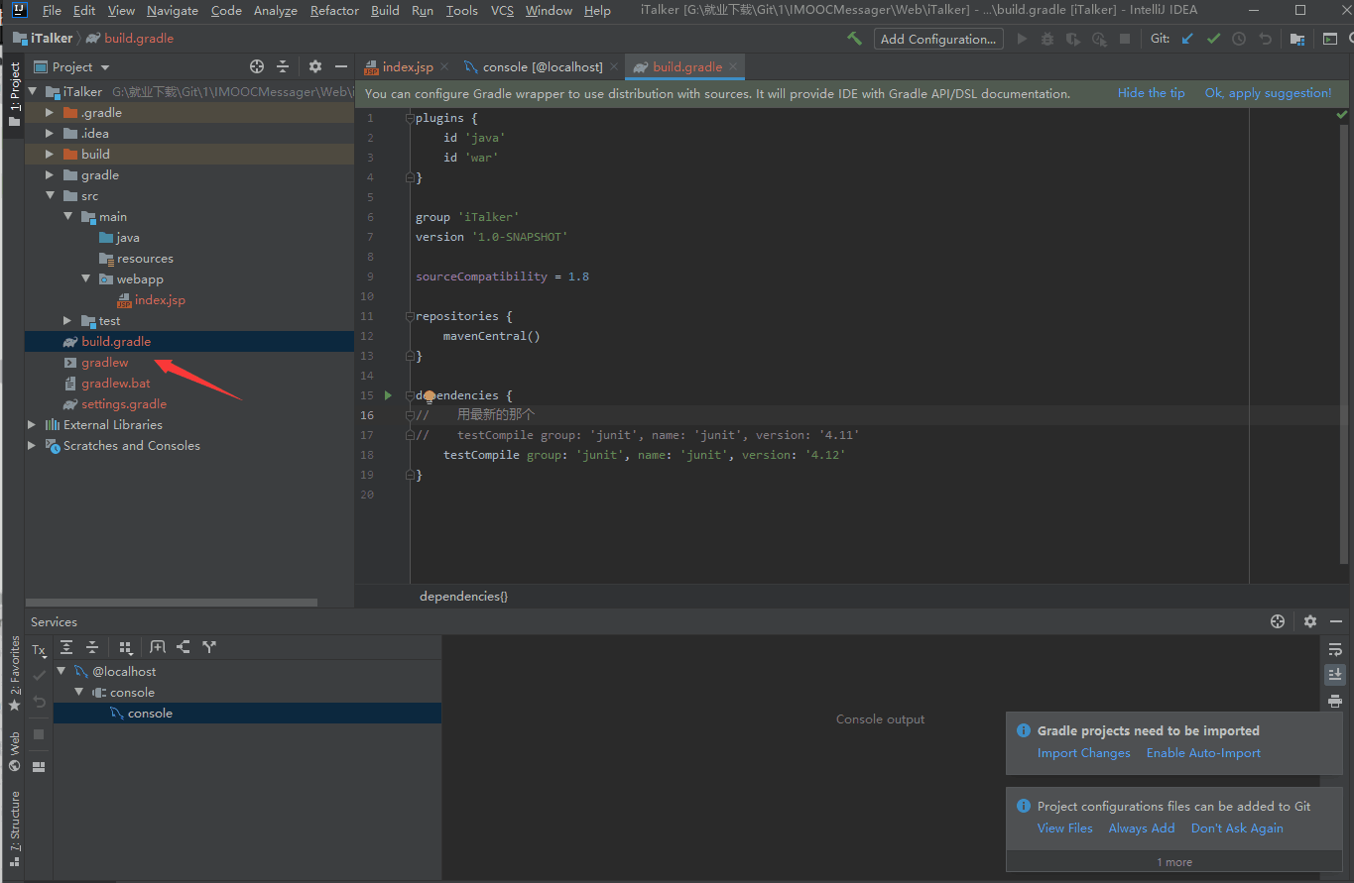This screenshot has height=883, width=1354.
Task: Click the Project panel horizontal scrollbar
Action: [x=171, y=602]
